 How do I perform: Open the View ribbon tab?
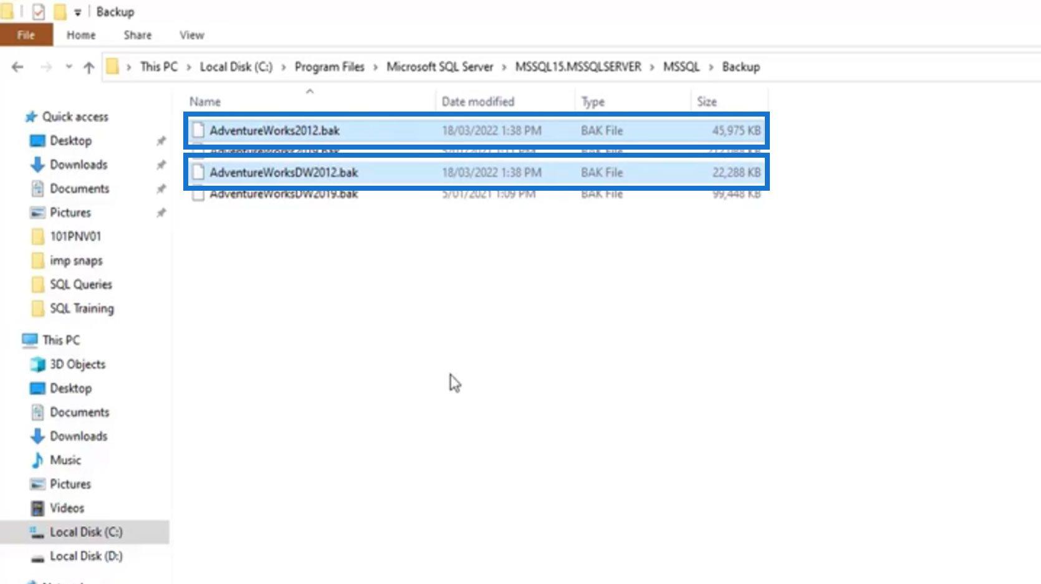coord(191,35)
